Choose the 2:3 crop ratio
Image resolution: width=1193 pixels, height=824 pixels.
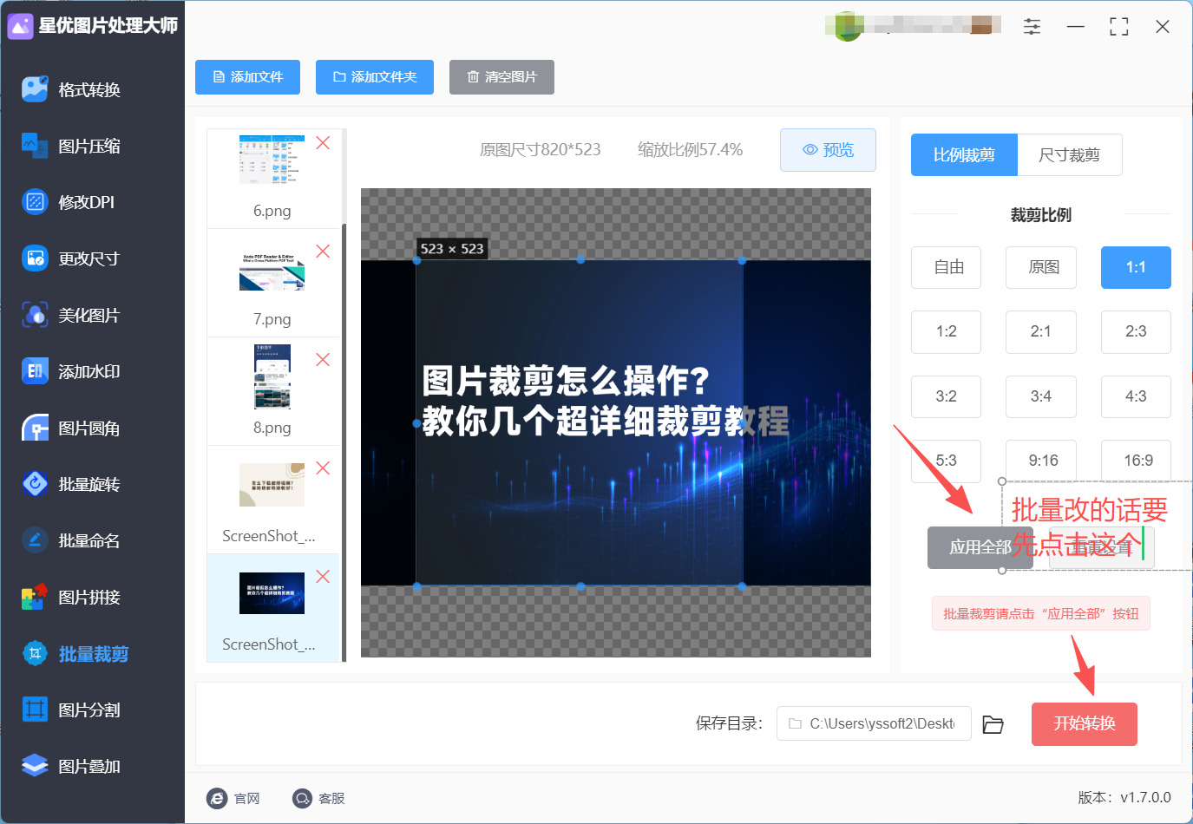(1136, 332)
